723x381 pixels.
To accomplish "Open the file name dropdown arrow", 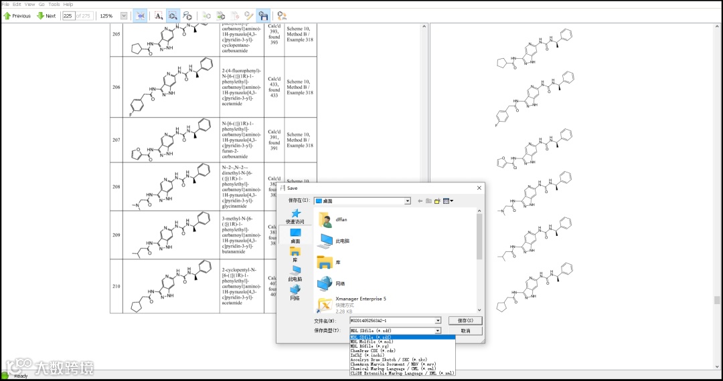I will pos(438,320).
